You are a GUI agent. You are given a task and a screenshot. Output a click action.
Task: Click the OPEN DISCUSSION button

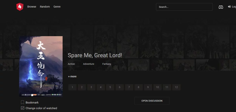152,101
